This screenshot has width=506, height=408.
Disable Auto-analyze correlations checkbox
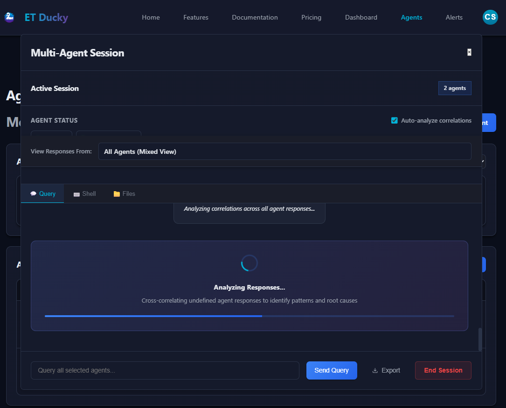[395, 121]
